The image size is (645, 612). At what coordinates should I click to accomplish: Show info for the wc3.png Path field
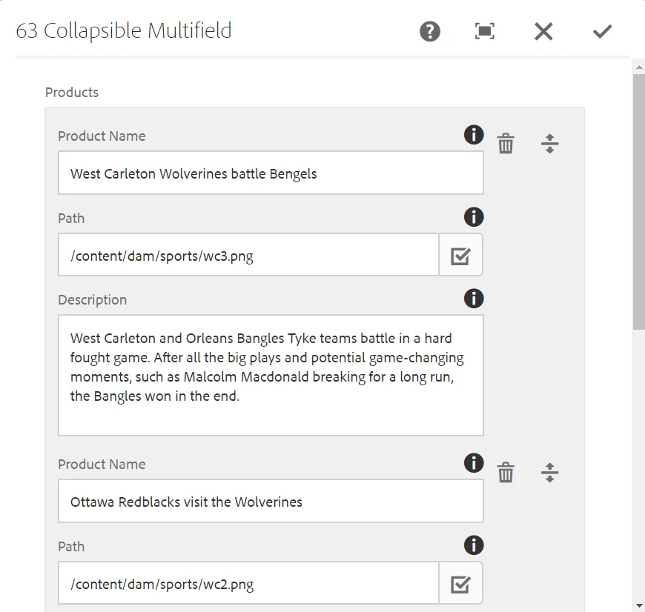click(x=473, y=217)
